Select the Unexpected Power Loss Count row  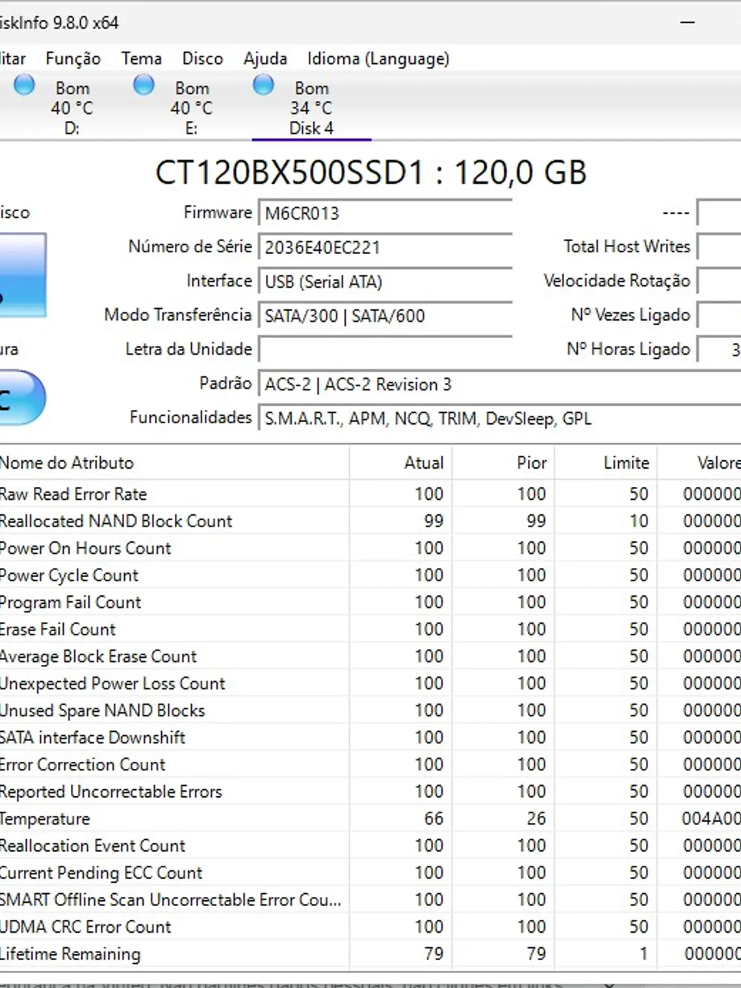click(370, 683)
